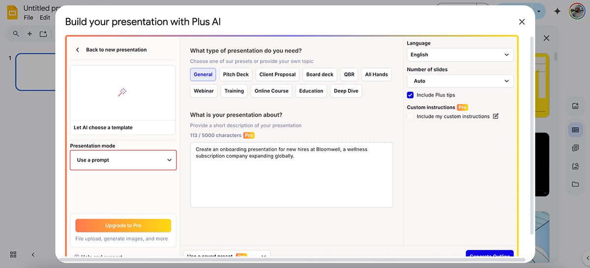
Task: Click the dialog's vertical scrollbar
Action: pos(531,135)
